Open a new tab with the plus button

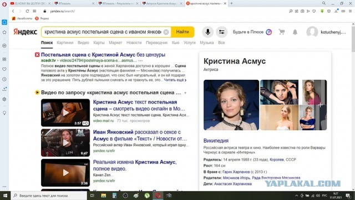tap(231, 3)
